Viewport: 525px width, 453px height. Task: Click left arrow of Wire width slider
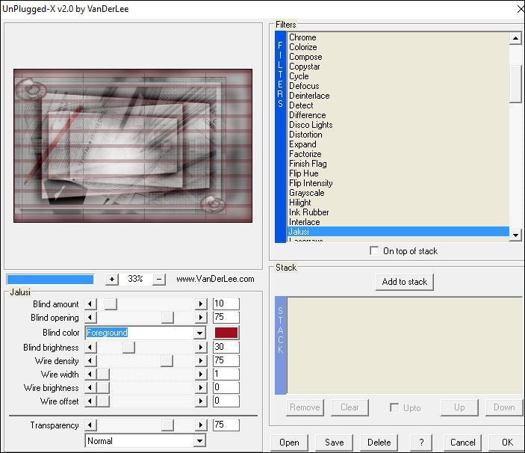click(91, 375)
